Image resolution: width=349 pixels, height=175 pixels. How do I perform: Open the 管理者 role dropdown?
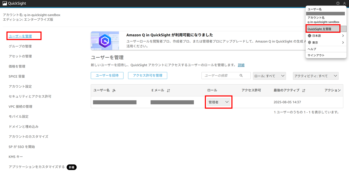pyautogui.click(x=218, y=102)
